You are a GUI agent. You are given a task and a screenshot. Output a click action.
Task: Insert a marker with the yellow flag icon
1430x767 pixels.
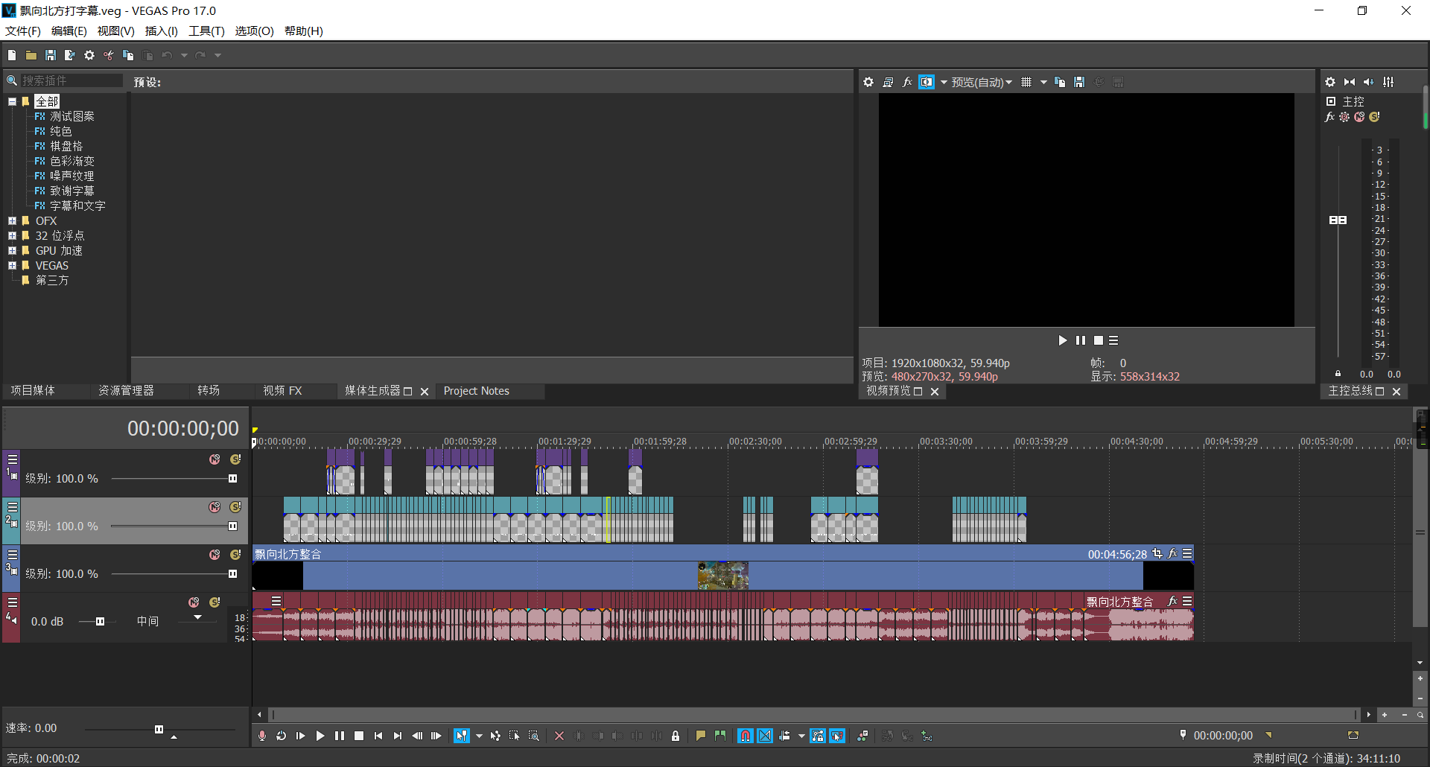[701, 736]
